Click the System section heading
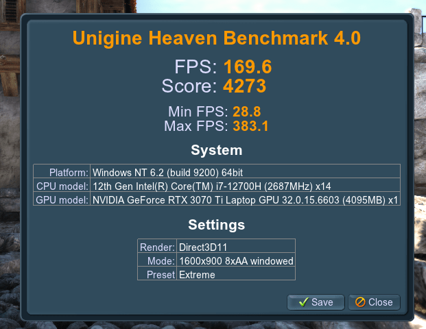Screen dimensions: 426x329 point(217,150)
